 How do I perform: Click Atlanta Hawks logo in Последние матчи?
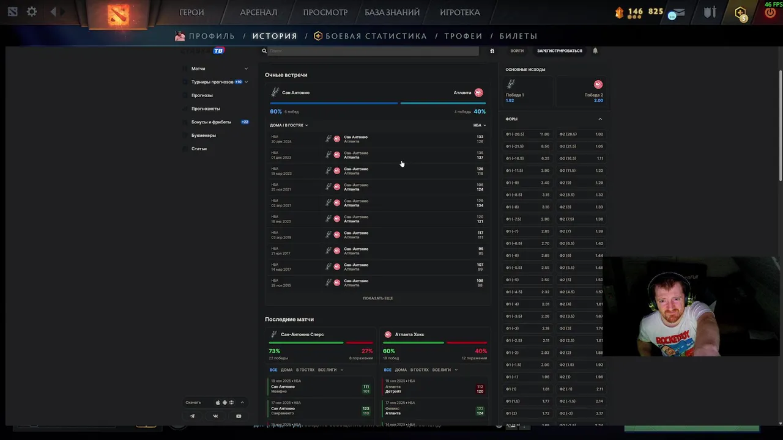click(388, 334)
